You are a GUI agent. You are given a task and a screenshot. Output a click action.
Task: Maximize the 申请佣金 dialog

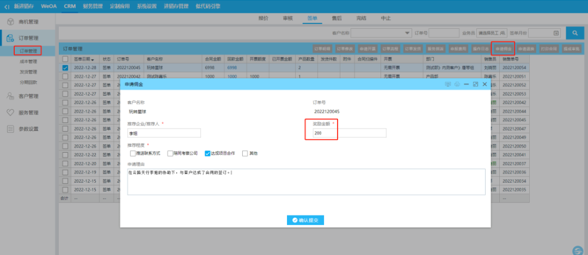pyautogui.click(x=476, y=84)
